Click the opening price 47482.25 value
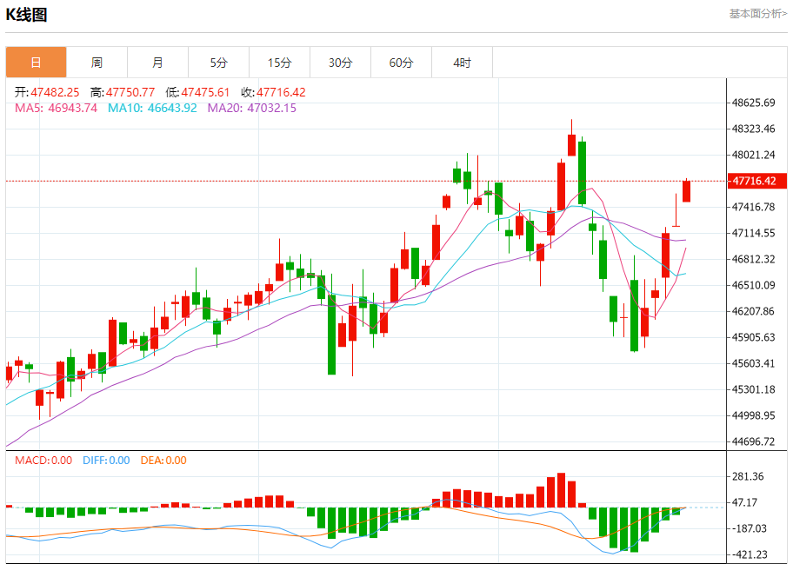This screenshot has width=793, height=564. click(x=55, y=92)
